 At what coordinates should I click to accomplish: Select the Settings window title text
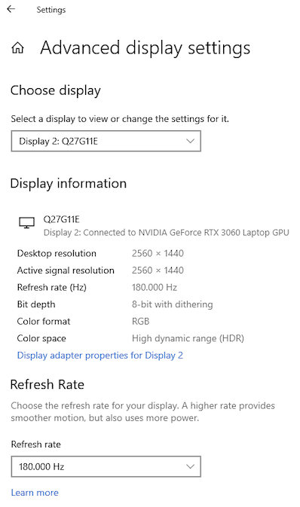(51, 10)
